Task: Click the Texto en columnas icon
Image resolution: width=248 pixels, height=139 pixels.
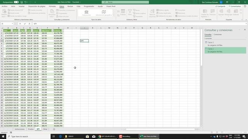Action: click(152, 13)
